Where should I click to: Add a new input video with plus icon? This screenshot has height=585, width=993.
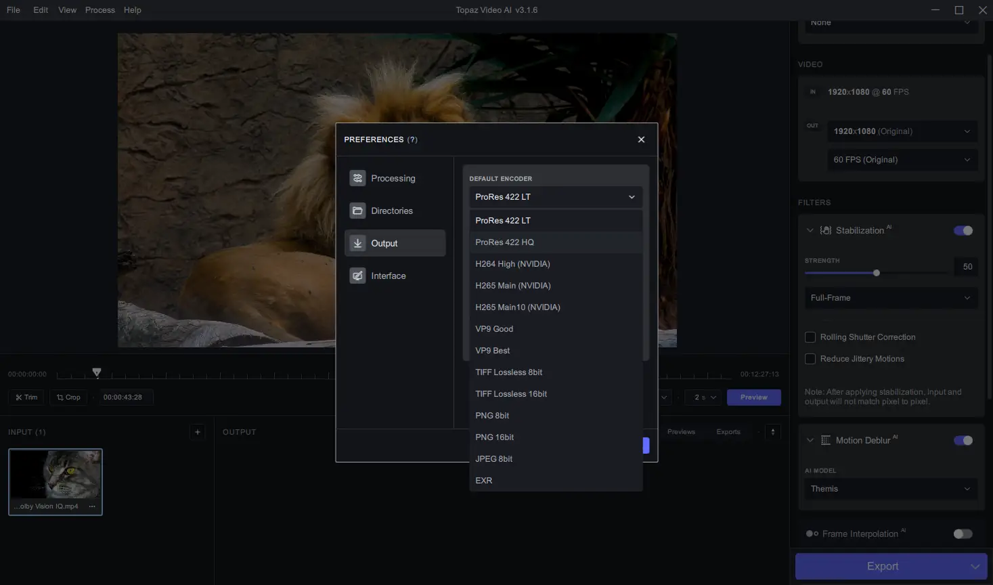pos(198,432)
